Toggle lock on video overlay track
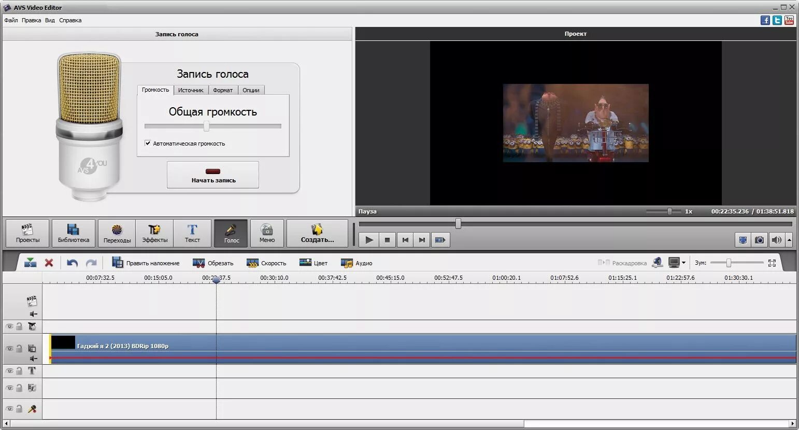Image resolution: width=799 pixels, height=430 pixels. (19, 349)
